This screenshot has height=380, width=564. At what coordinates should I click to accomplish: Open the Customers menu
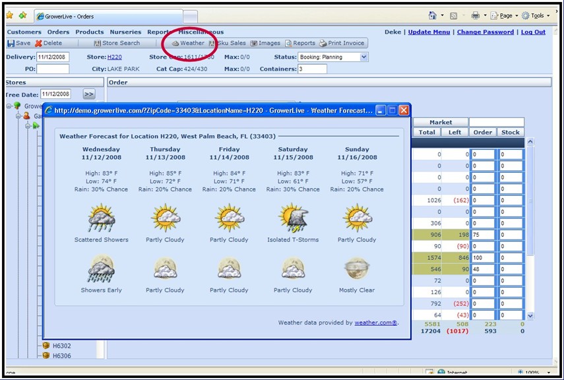click(x=24, y=32)
